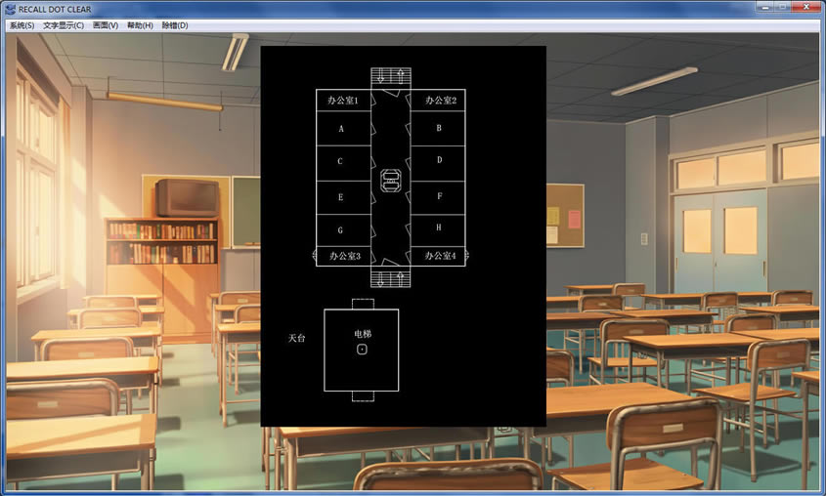Click the RECALL DOT CLEAR title icon
Image resolution: width=826 pixels, height=496 pixels.
click(11, 9)
